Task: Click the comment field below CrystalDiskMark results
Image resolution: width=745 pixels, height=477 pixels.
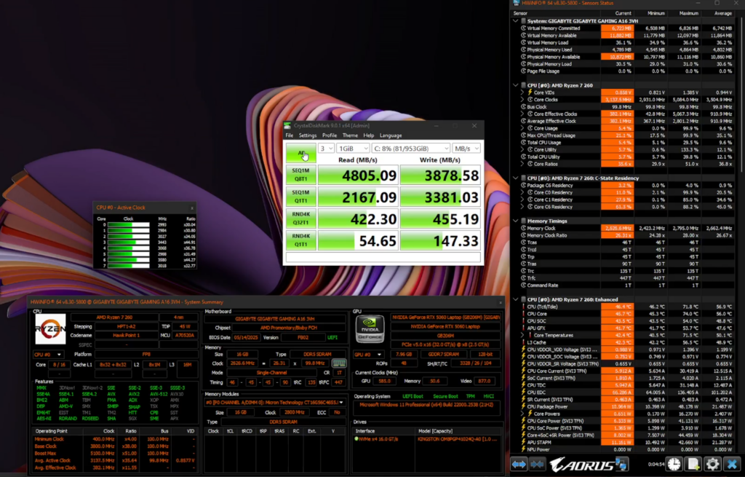Action: (383, 257)
